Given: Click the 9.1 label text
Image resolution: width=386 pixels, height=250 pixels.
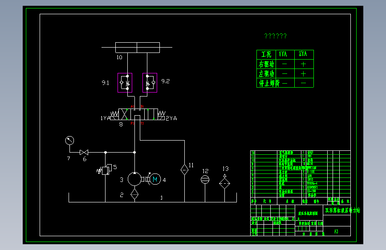Looking at the screenshot, I should pyautogui.click(x=106, y=83).
